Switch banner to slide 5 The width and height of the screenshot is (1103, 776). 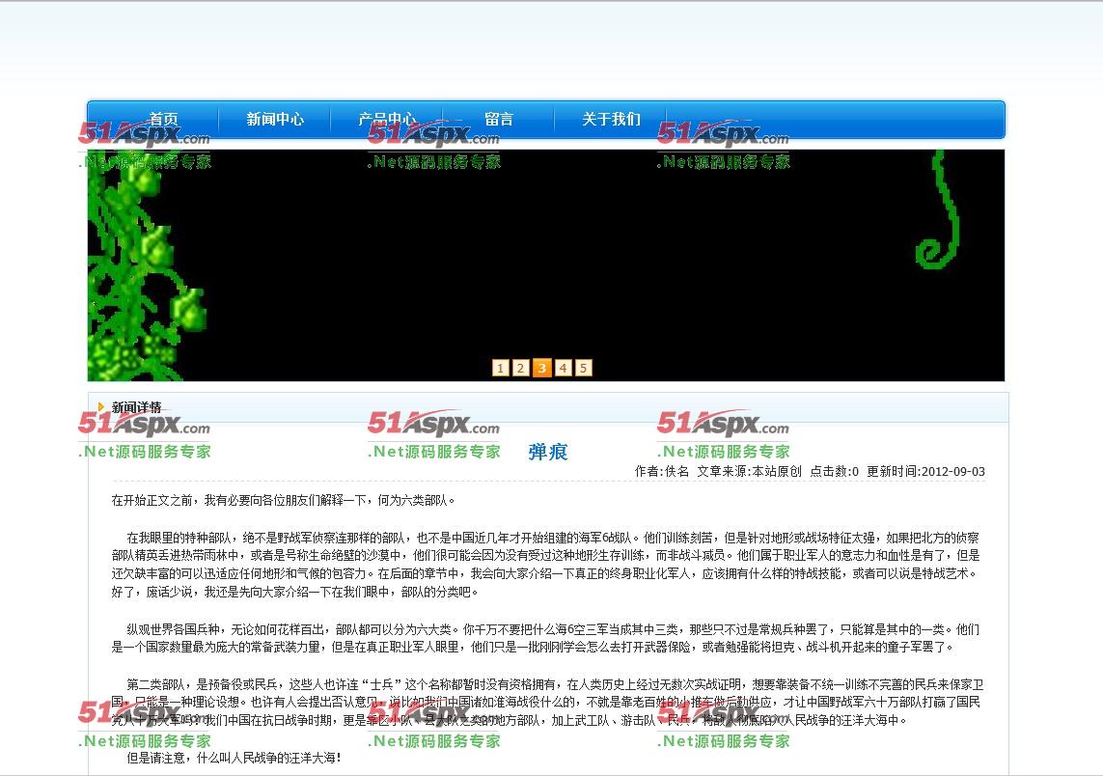pos(583,368)
